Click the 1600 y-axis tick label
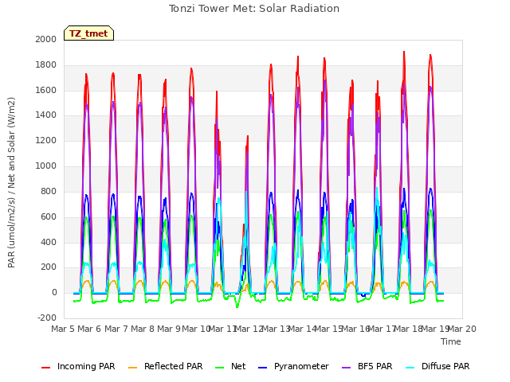510x382 pixels. click(46, 90)
